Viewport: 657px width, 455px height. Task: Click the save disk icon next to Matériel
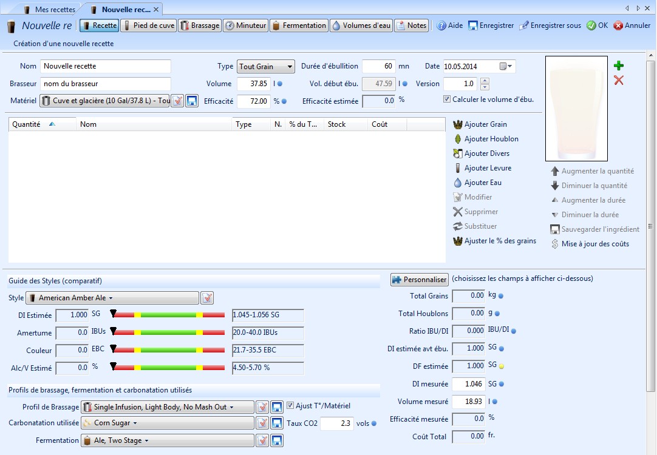(192, 101)
